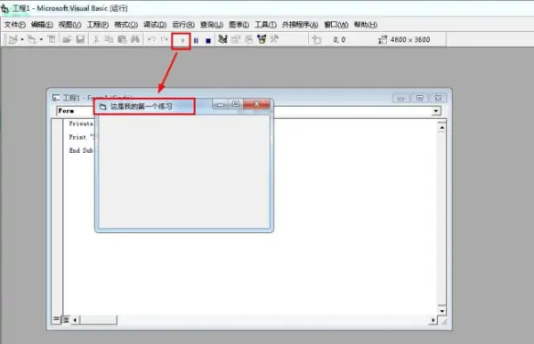Click the horizontal scroll-left arrow
This screenshot has width=534, height=344.
[x=75, y=320]
